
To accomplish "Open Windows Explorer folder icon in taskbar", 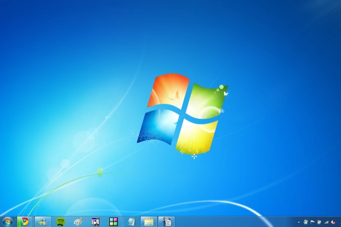I will (x=149, y=222).
